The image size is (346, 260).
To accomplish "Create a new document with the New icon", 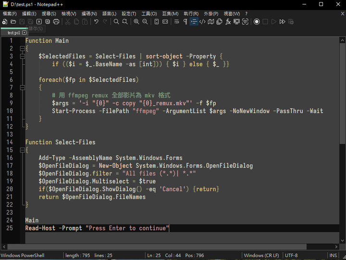I will [x=5, y=22].
